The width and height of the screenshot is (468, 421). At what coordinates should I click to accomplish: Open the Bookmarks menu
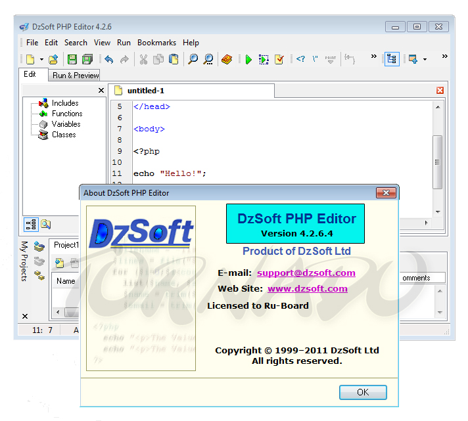click(156, 43)
